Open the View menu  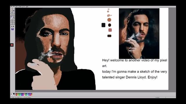[17, 7]
